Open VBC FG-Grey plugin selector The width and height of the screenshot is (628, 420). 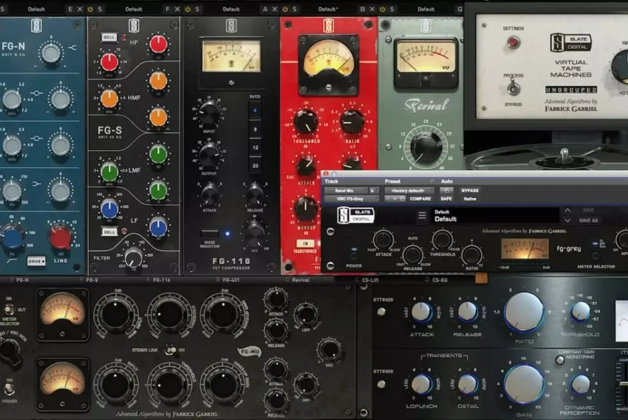[x=352, y=199]
